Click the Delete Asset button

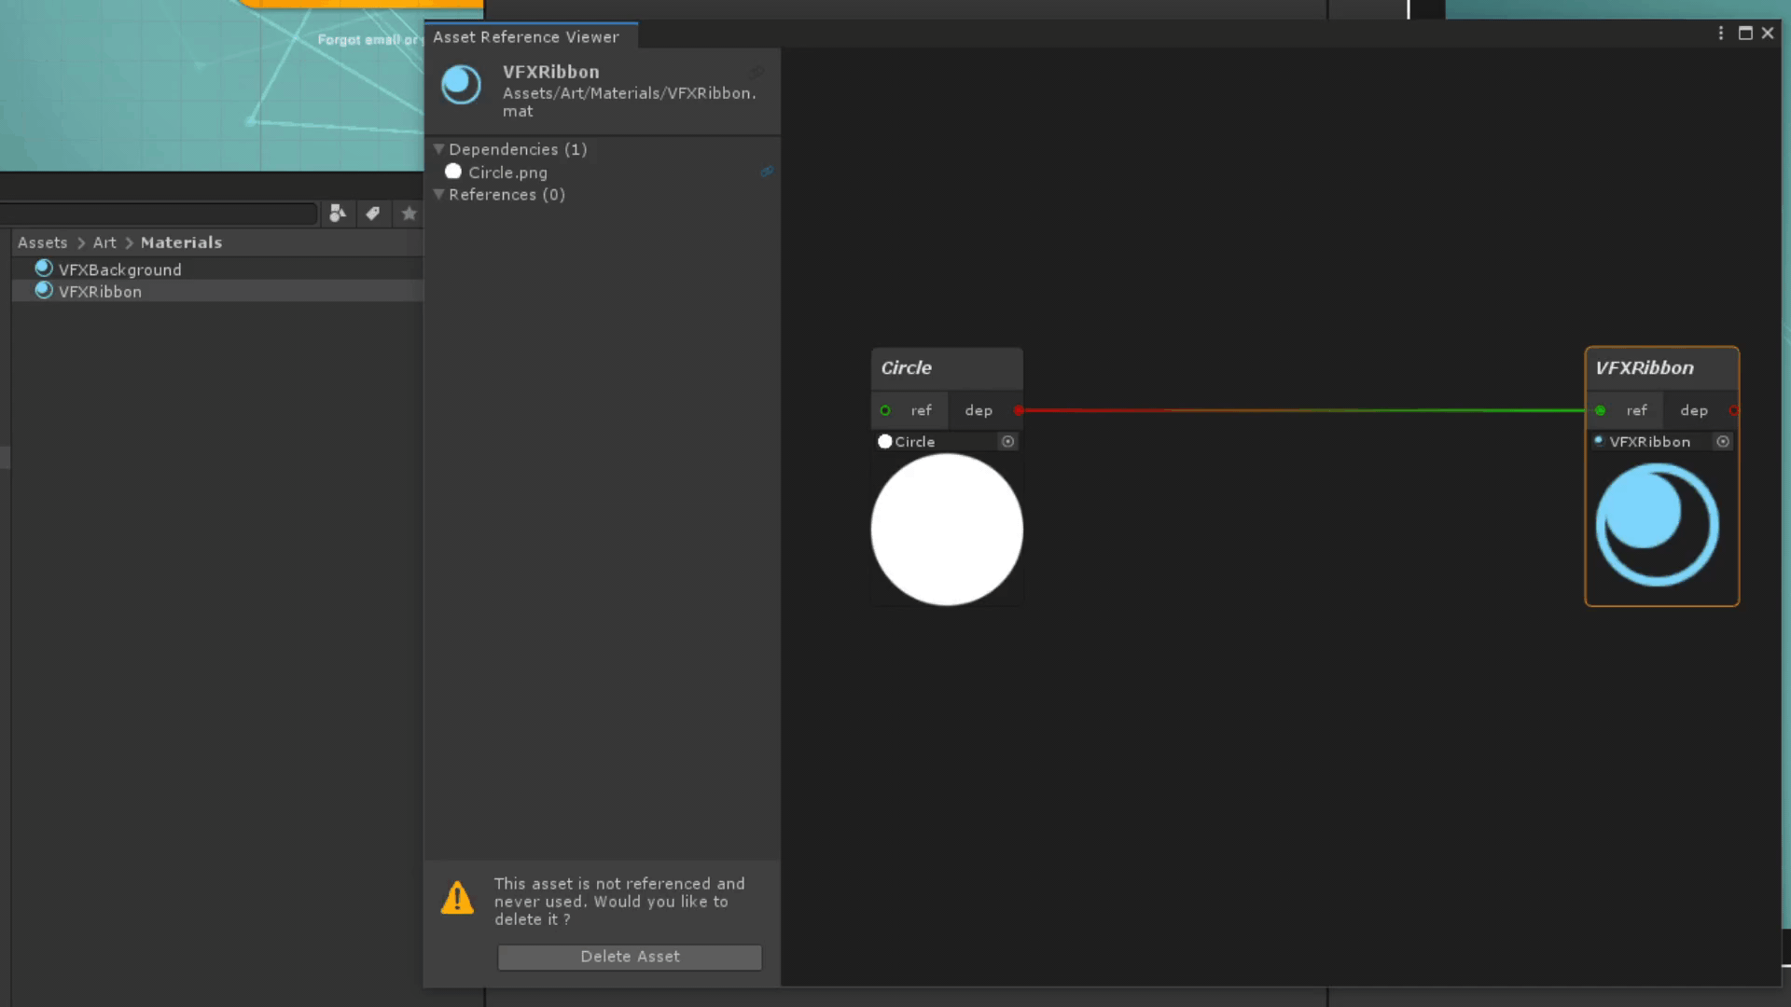(x=630, y=956)
